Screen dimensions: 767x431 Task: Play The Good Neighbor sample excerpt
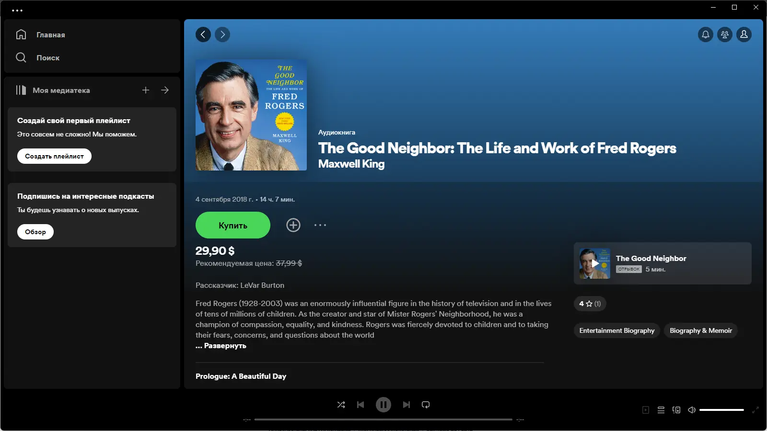595,263
